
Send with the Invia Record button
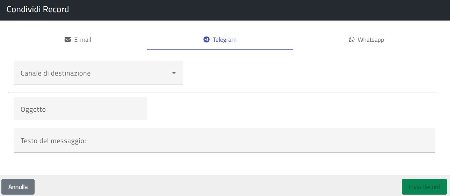pyautogui.click(x=424, y=187)
